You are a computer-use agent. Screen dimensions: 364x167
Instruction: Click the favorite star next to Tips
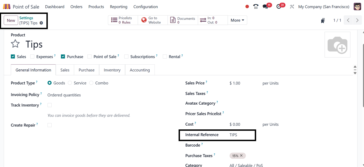pos(15,44)
